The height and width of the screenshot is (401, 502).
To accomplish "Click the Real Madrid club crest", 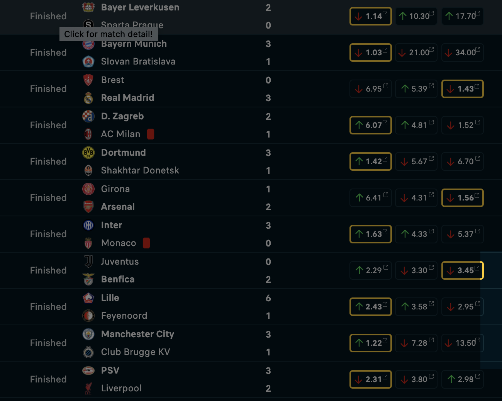I will (x=88, y=98).
